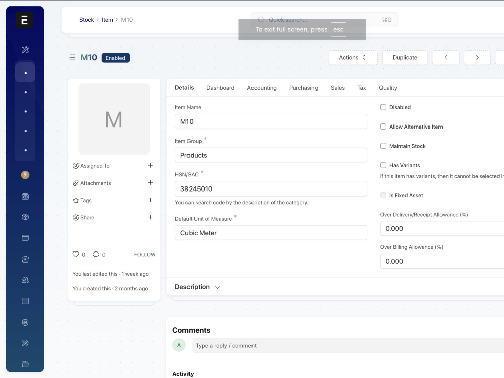The image size is (504, 378).
Task: Open the tools icon at top of sidebar
Action: [25, 49]
